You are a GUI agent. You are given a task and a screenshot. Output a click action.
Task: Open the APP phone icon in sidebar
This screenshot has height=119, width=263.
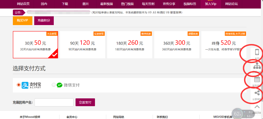tap(257, 52)
